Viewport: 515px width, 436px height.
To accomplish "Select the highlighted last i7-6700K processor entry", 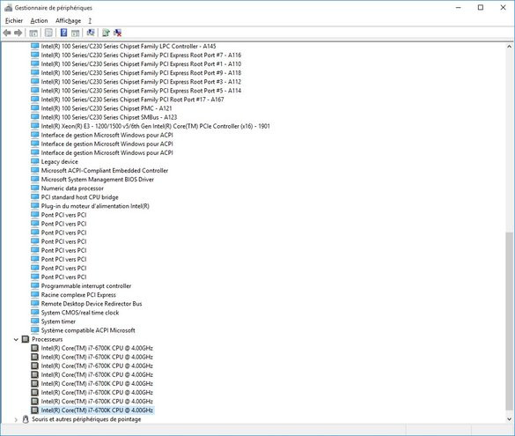I will click(x=97, y=410).
